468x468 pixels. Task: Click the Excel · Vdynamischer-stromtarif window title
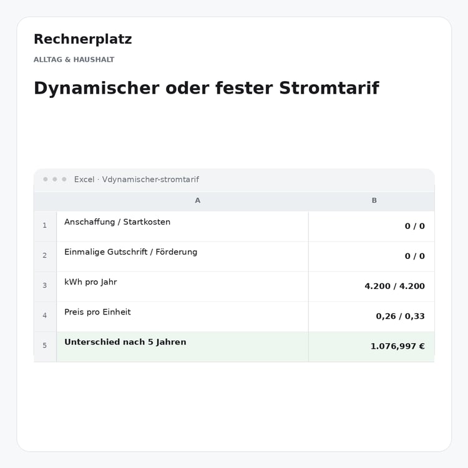pyautogui.click(x=137, y=179)
